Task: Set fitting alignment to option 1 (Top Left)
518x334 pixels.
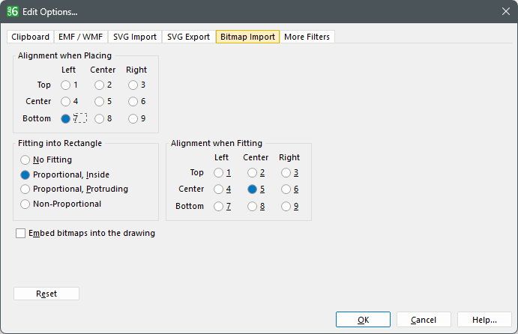Action: click(218, 173)
